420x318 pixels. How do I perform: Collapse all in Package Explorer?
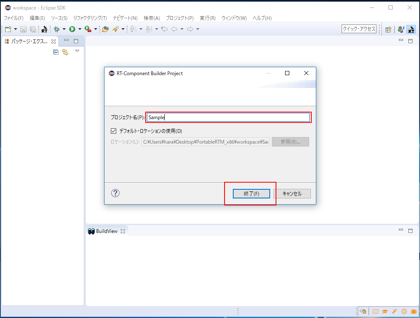coord(56,52)
